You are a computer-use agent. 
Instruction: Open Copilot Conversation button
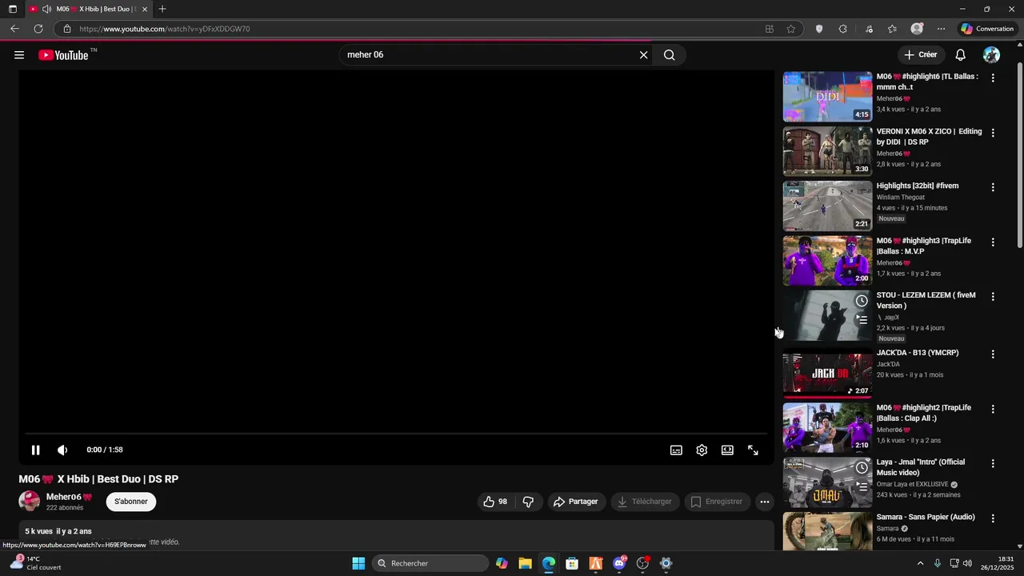pos(987,29)
